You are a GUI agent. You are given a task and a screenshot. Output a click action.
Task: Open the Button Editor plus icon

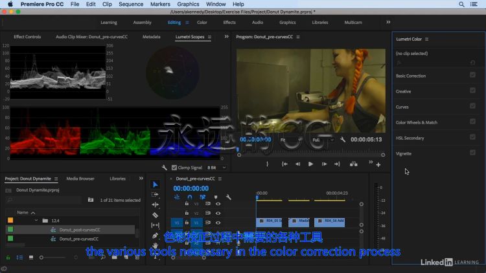click(x=378, y=165)
